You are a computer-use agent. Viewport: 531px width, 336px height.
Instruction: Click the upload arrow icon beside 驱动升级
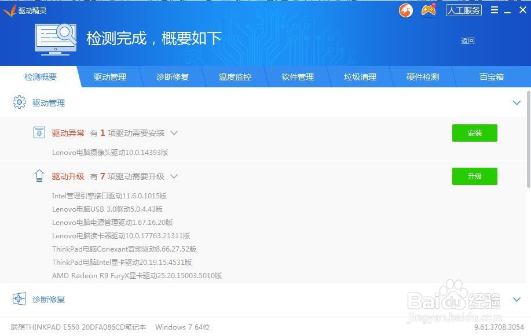pos(39,176)
